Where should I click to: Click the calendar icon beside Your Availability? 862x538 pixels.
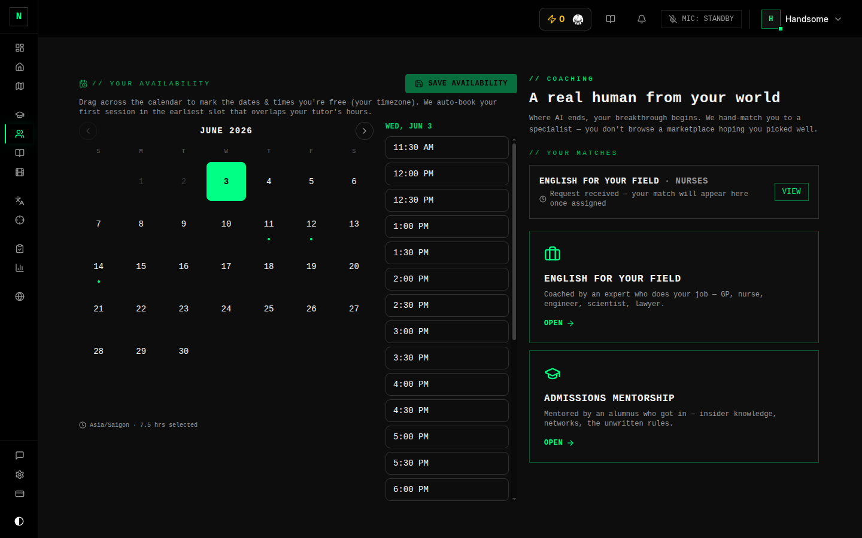tap(83, 84)
